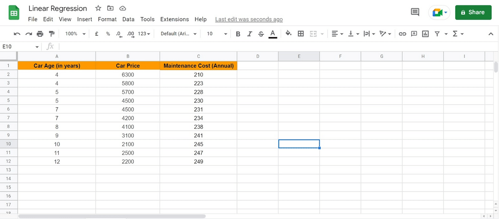
Task: Select the 'Maintenance Cost (Annual)' header cell
Action: tap(198, 66)
